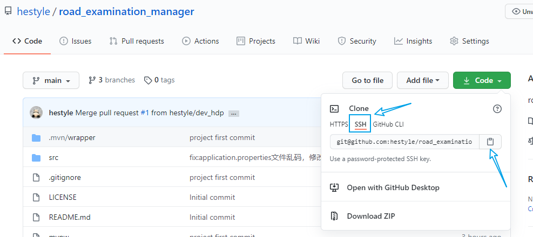This screenshot has width=533, height=237.
Task: Click the folder icon next to src
Action: coord(36,158)
